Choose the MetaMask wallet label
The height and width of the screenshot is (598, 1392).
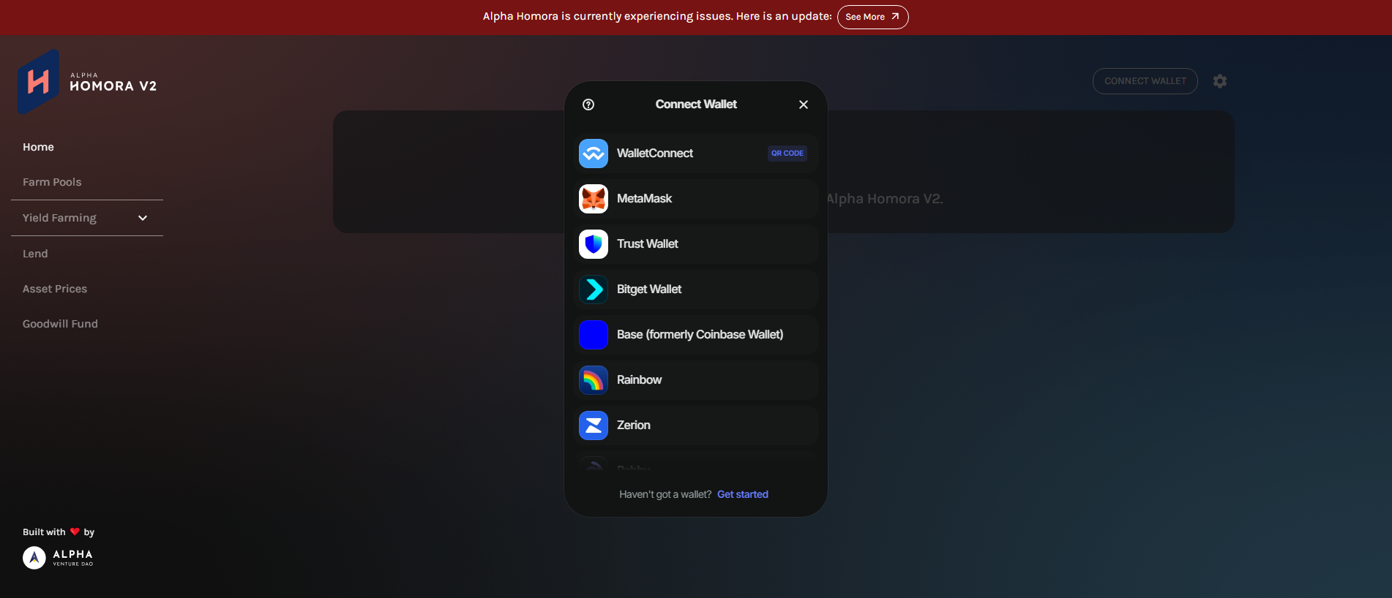pos(644,199)
